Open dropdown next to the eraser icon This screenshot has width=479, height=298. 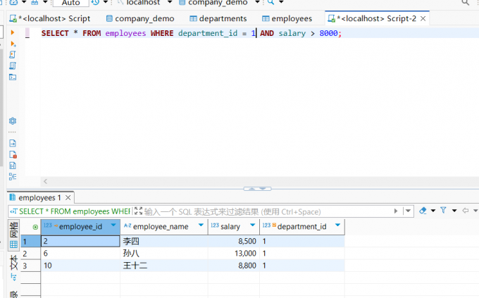433,211
